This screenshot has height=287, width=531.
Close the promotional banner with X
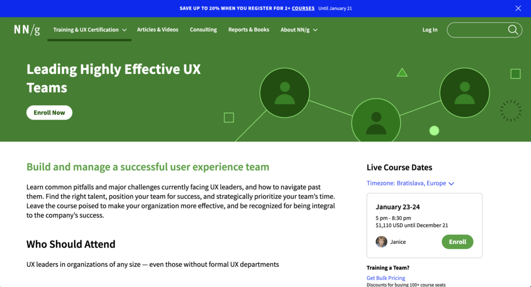[518, 8]
